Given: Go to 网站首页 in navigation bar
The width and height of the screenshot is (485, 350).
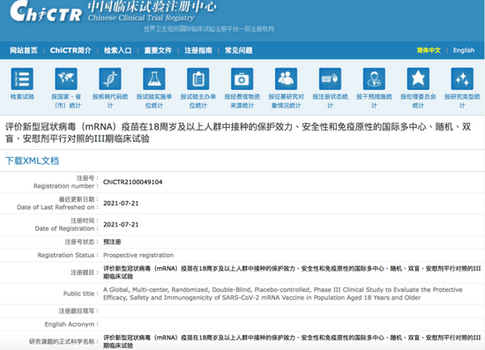Looking at the screenshot, I should tap(24, 50).
